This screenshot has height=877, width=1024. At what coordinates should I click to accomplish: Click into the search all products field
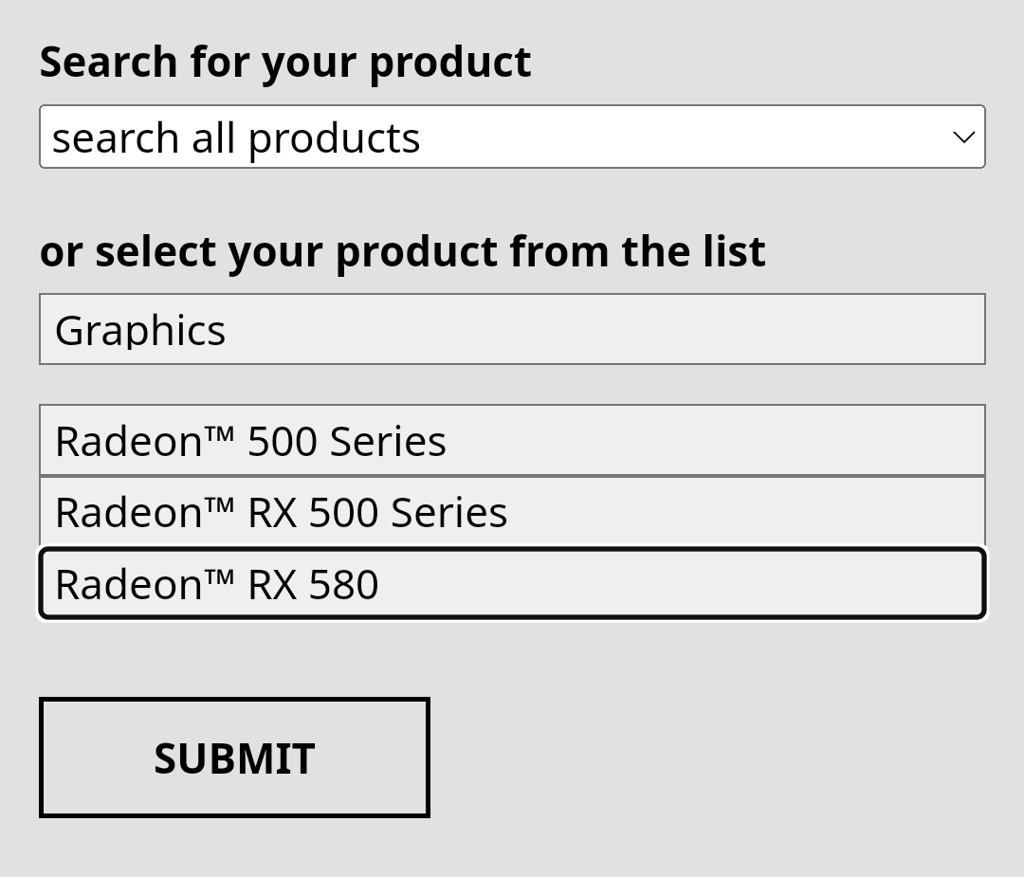click(474, 137)
